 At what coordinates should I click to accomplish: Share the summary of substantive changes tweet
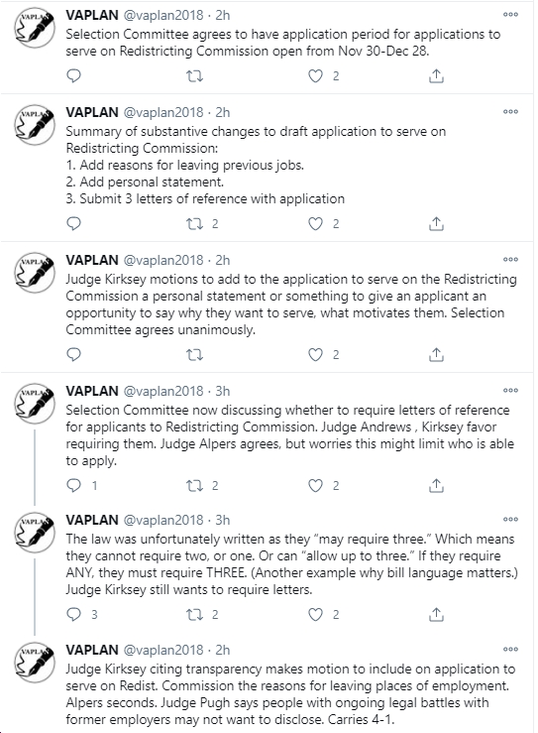click(436, 224)
